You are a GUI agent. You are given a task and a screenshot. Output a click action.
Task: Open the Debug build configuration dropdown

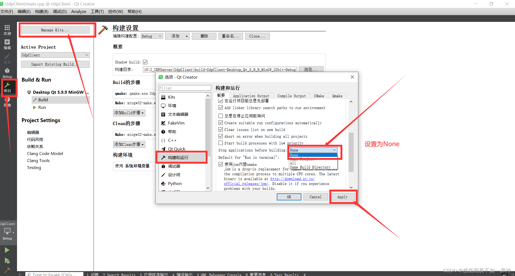click(152, 36)
